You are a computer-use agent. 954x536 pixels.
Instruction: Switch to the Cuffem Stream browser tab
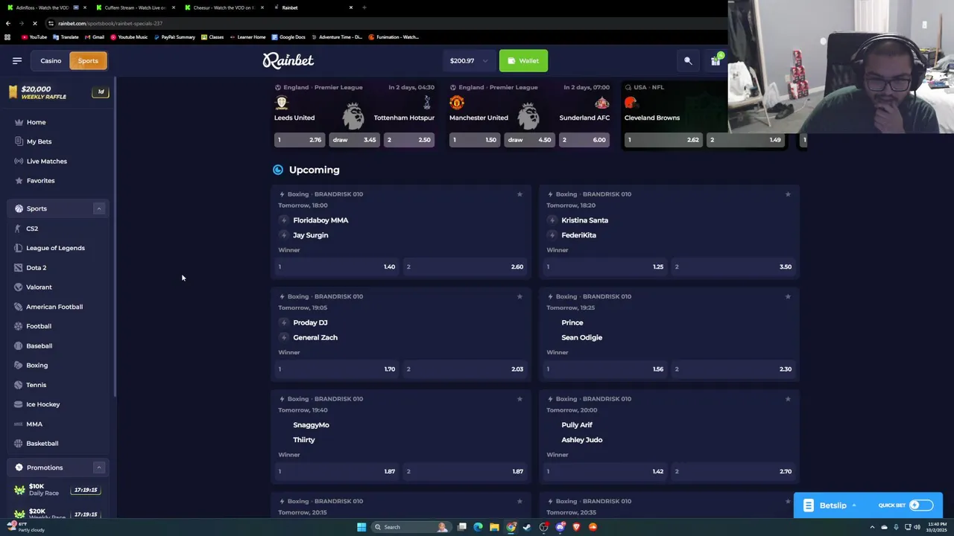click(x=134, y=7)
